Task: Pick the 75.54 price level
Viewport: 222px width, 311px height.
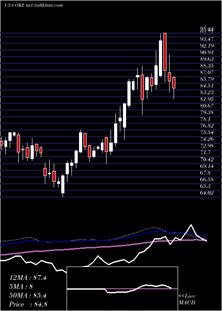Action: click(x=207, y=132)
